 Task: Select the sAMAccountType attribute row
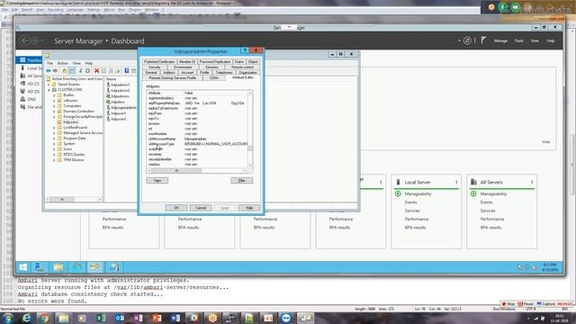pyautogui.click(x=197, y=144)
